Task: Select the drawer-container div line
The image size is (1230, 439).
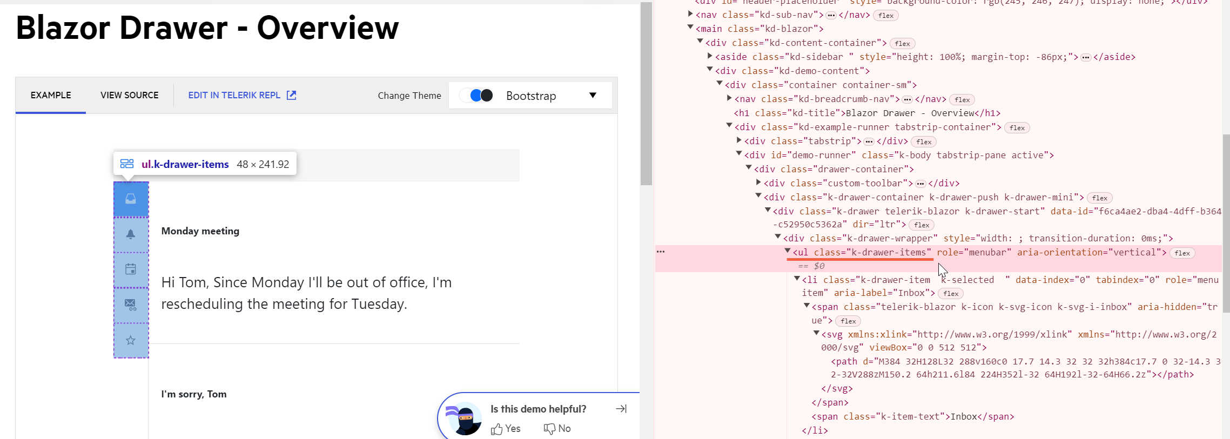Action: tap(834, 169)
